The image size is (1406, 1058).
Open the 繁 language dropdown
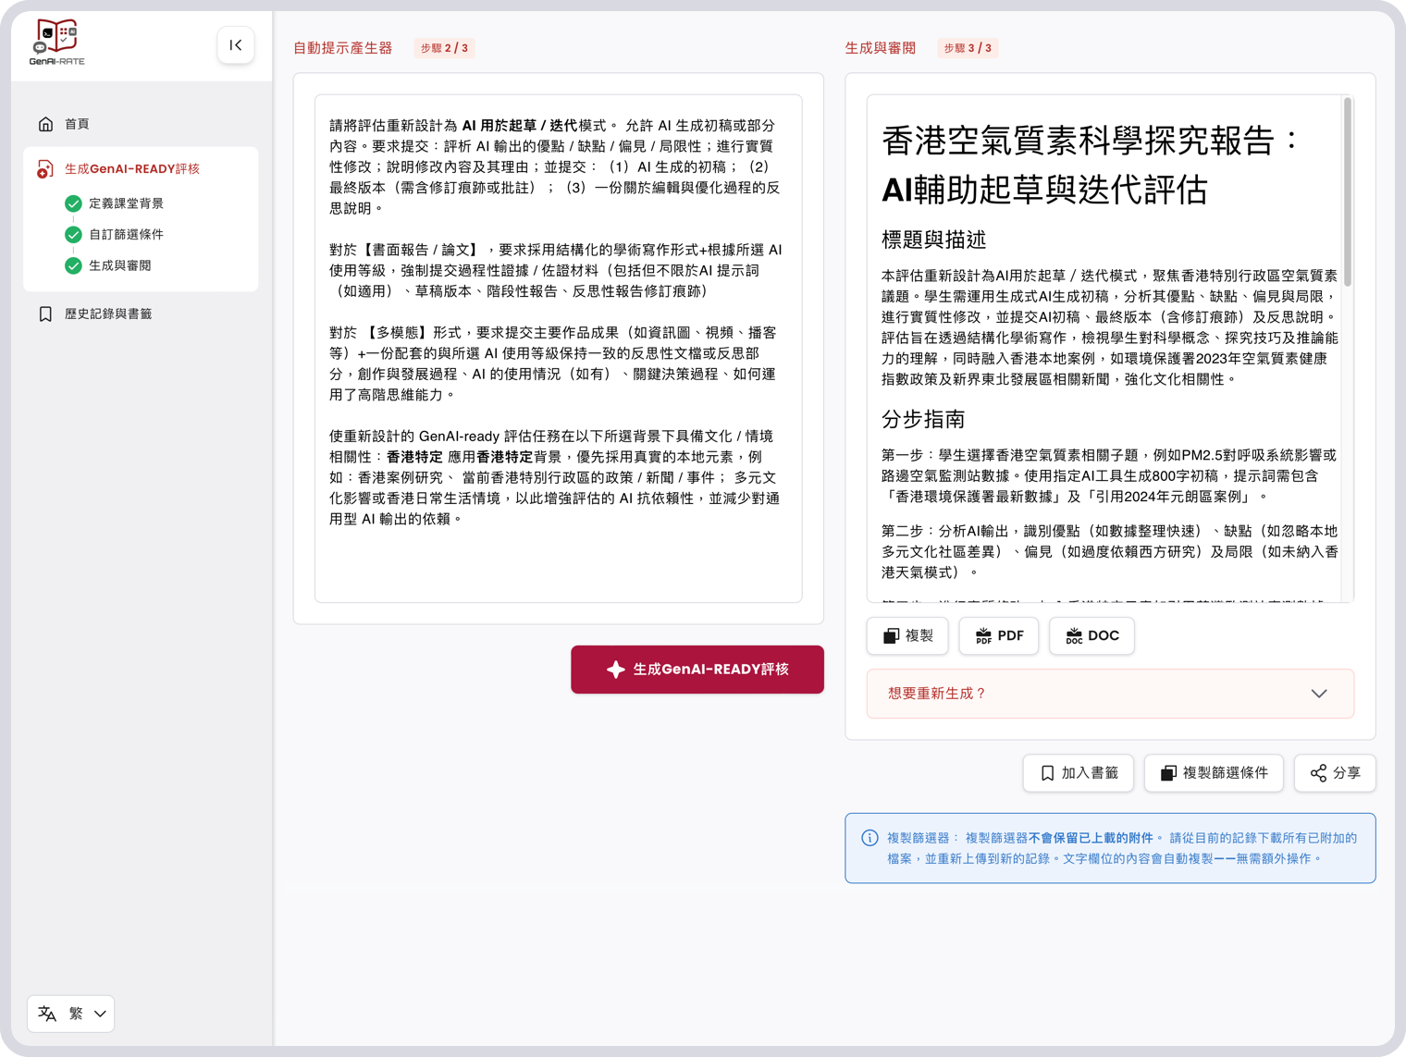(x=71, y=1014)
